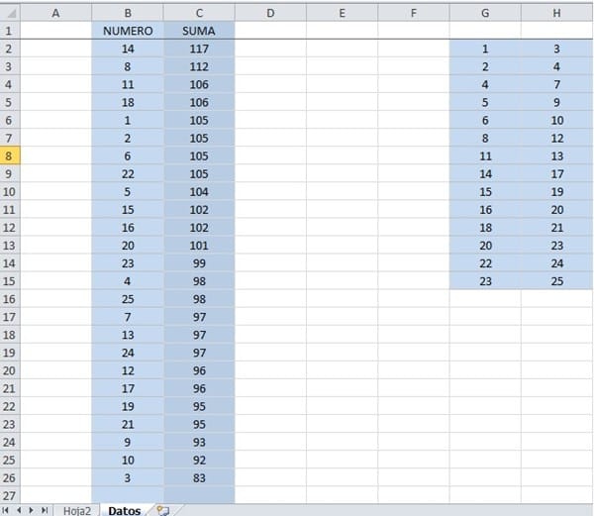This screenshot has width=594, height=516.
Task: Select column C header
Action: click(199, 13)
